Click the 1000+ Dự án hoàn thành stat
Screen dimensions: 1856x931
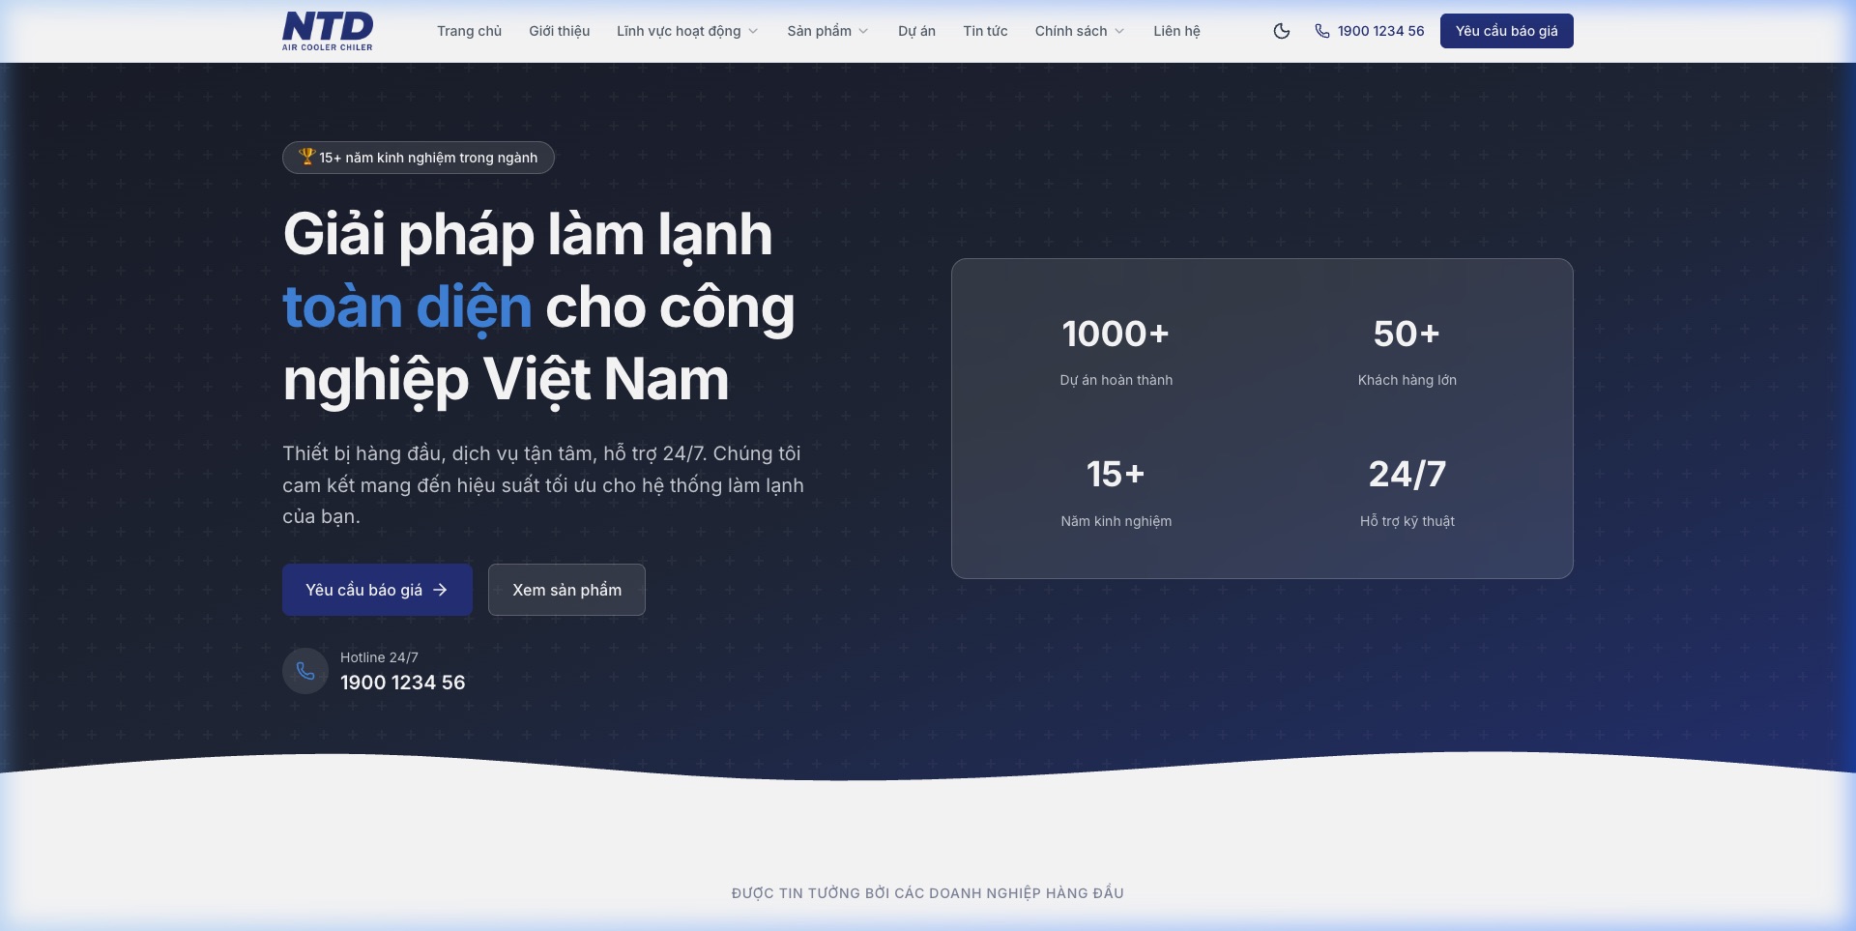[x=1116, y=350]
